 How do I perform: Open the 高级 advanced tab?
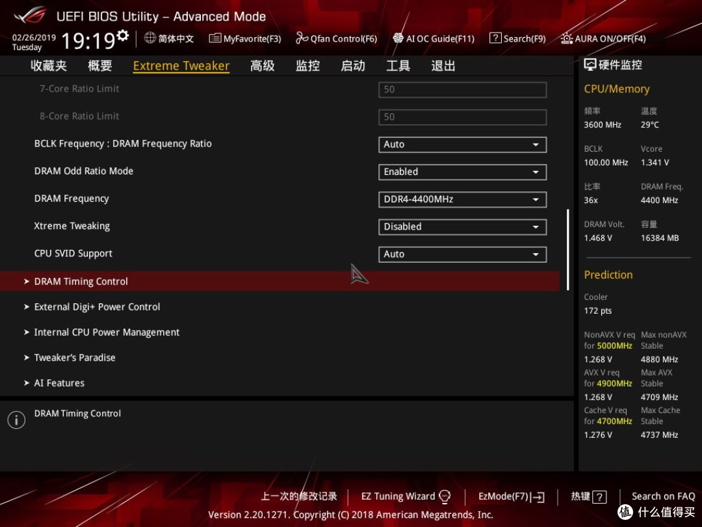coord(263,66)
